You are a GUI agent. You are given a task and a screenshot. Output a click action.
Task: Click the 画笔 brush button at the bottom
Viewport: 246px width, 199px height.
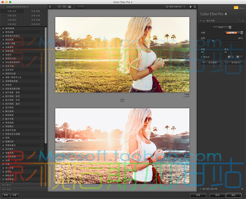198,195
